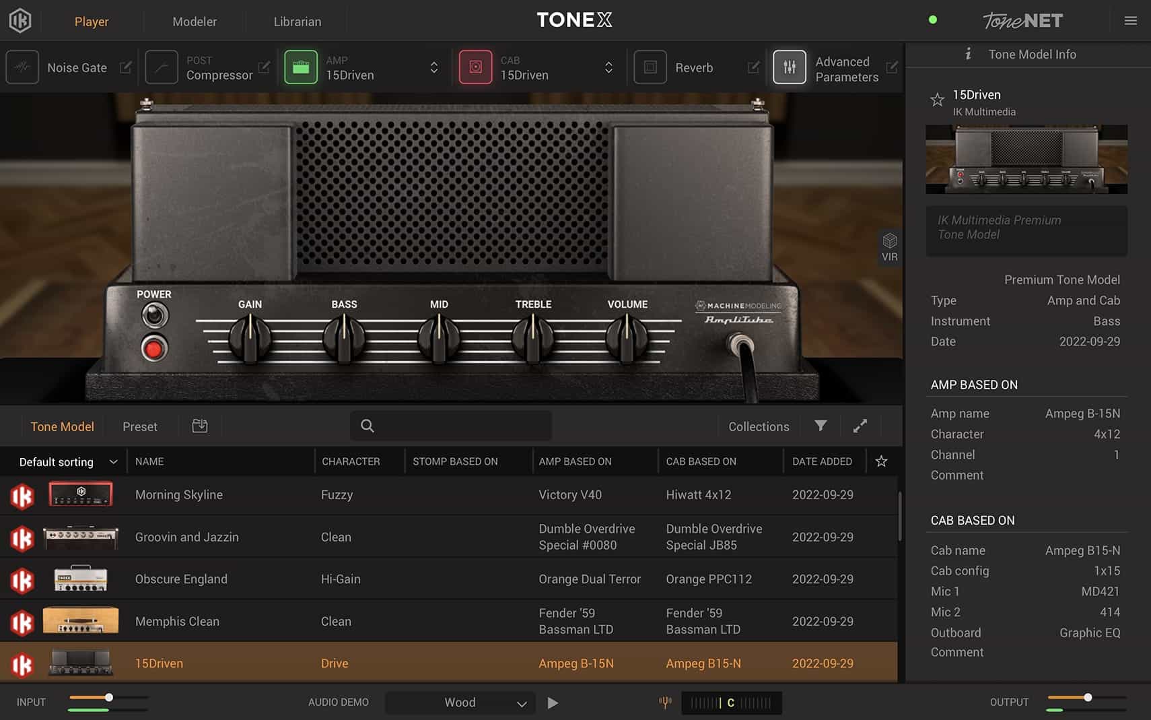The height and width of the screenshot is (720, 1151).
Task: Click the Groovin and Jazzin IK icon
Action: [x=22, y=537]
